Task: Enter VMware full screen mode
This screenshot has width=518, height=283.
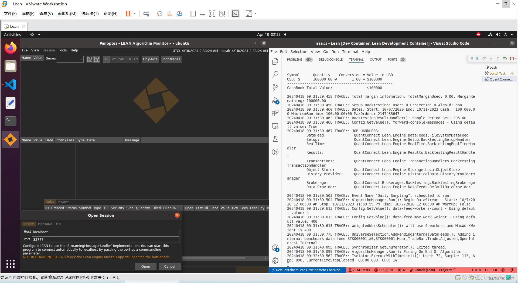Action: (212, 14)
